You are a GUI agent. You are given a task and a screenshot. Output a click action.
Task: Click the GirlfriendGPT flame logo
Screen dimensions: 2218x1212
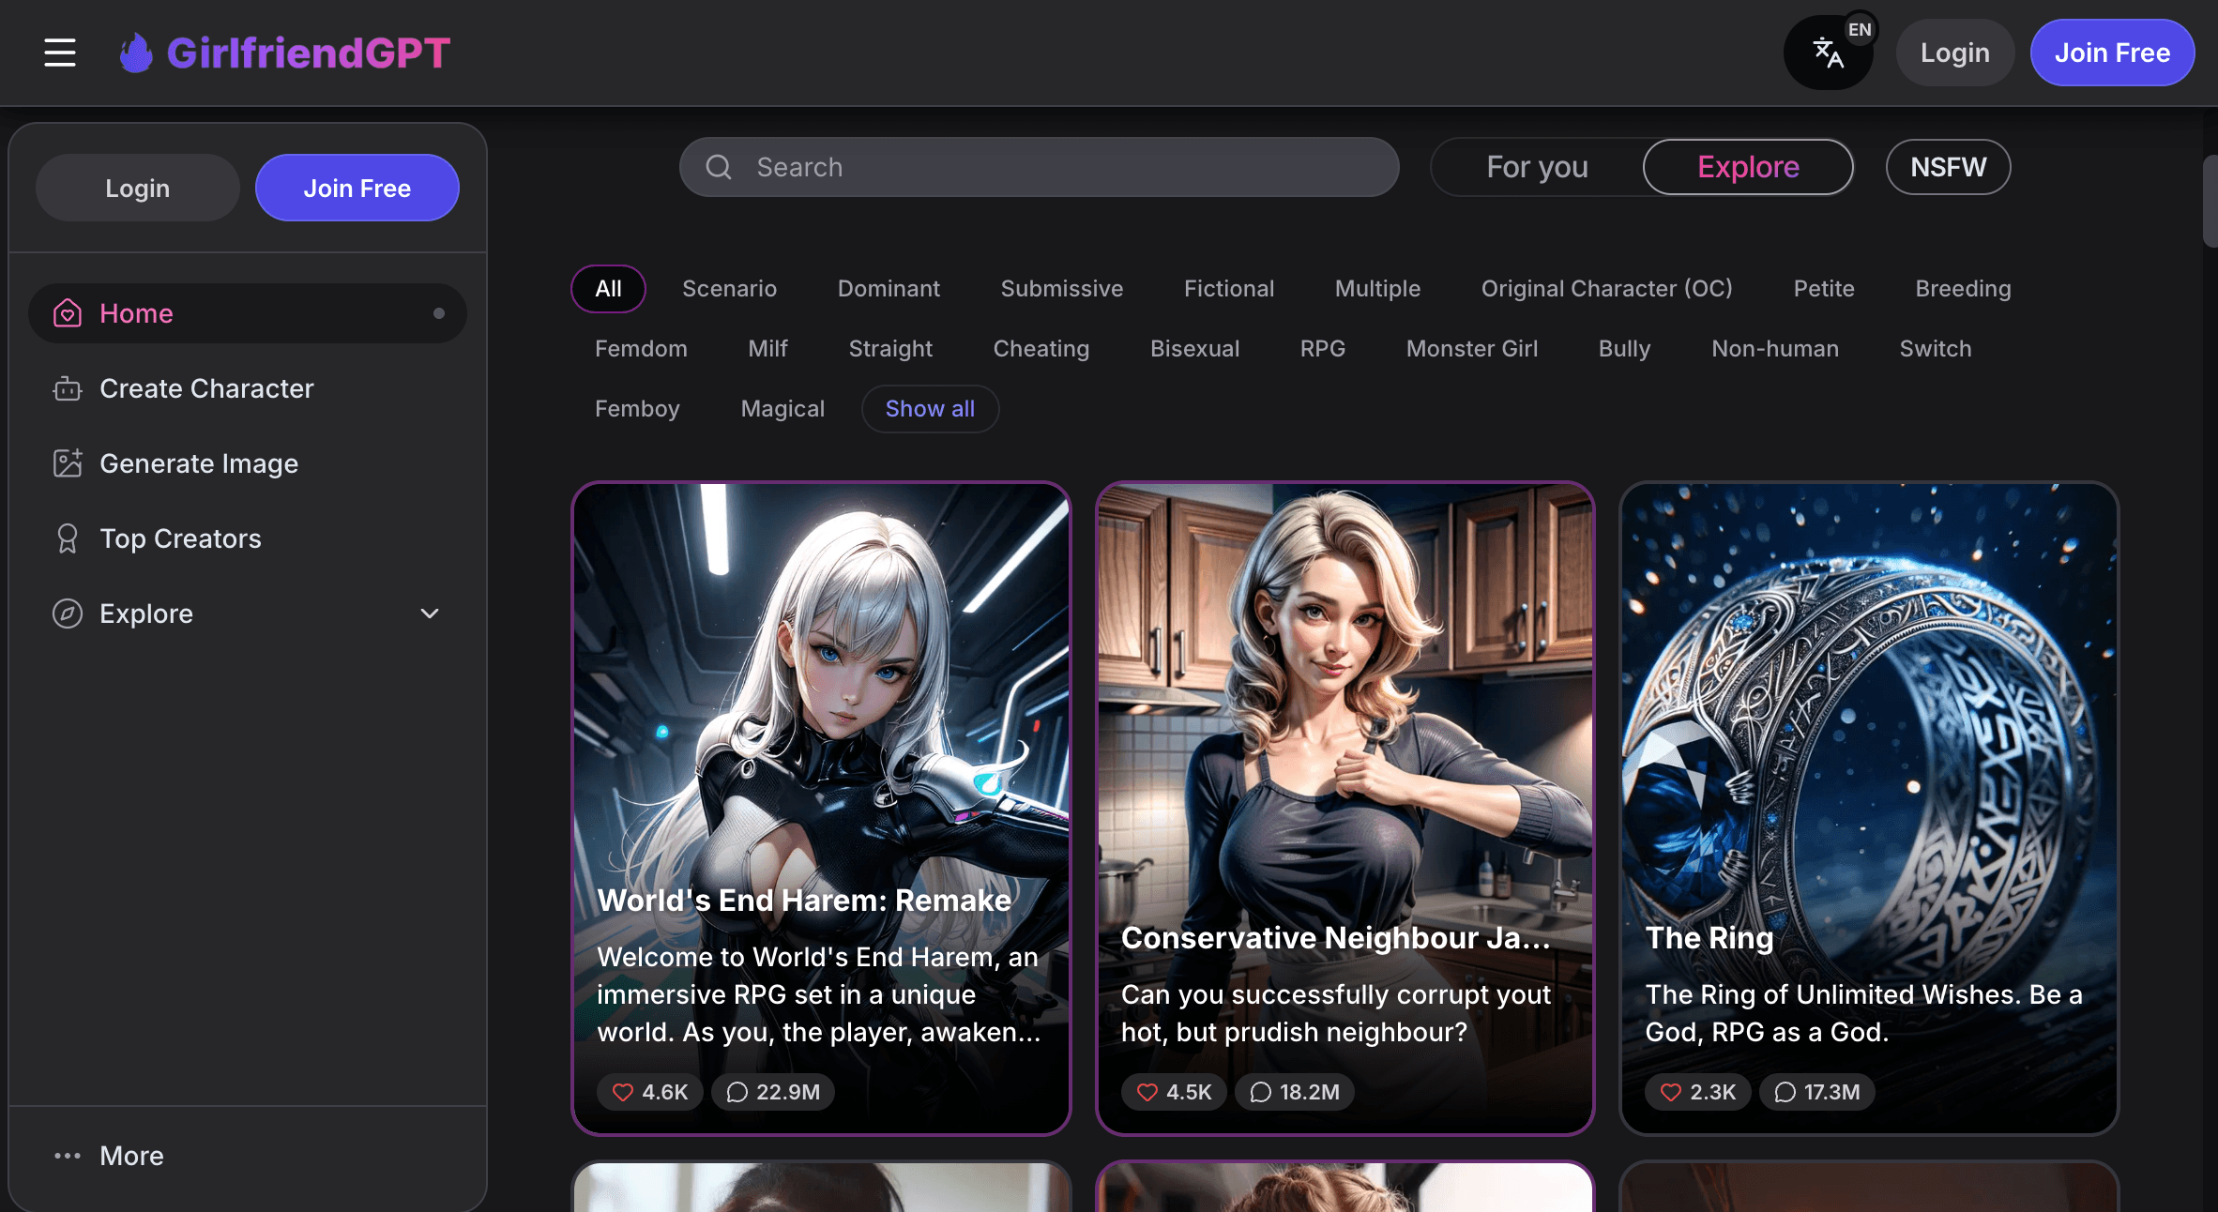(135, 53)
